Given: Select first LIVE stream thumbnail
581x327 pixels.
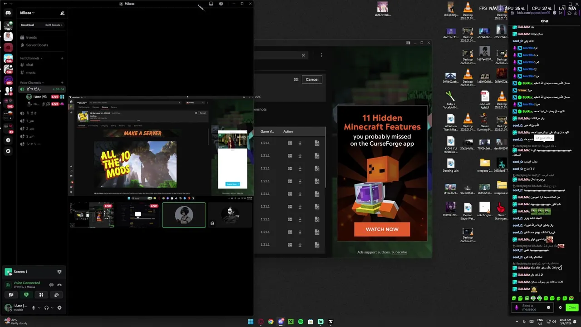Looking at the screenshot, I should 92,215.
